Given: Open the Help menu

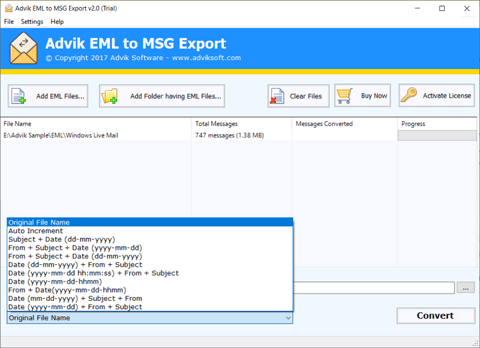Looking at the screenshot, I should point(57,22).
